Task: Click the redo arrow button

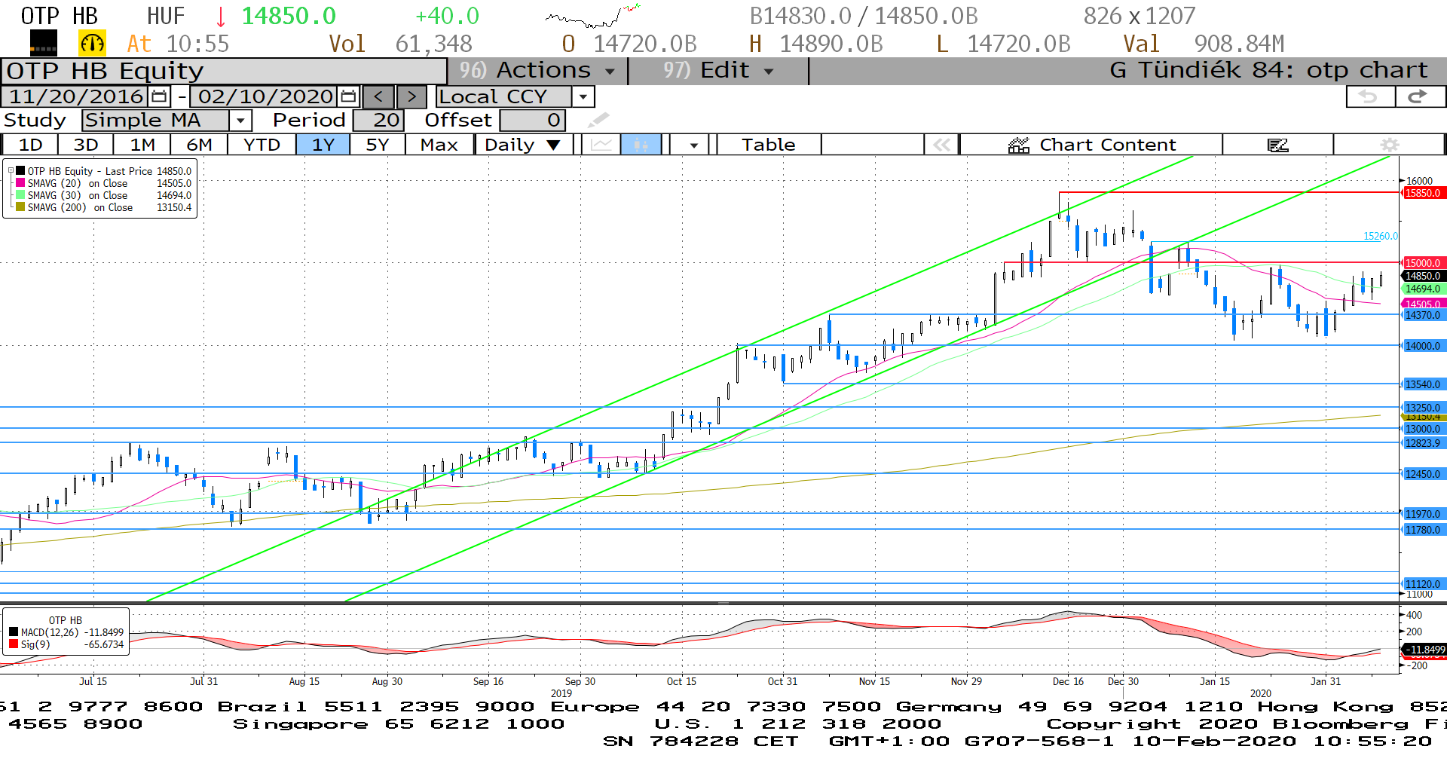Action: (x=1420, y=96)
